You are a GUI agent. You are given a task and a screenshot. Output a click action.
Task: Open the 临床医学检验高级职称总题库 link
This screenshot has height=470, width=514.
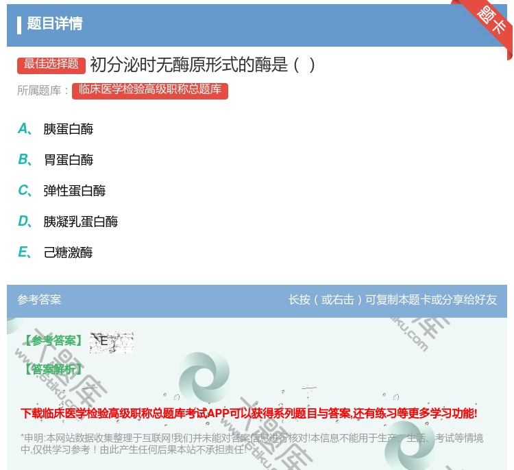click(150, 91)
